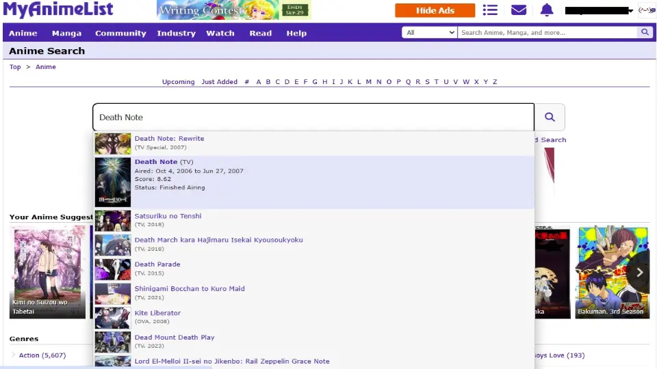Click the MyAnimeList logo

click(x=57, y=10)
